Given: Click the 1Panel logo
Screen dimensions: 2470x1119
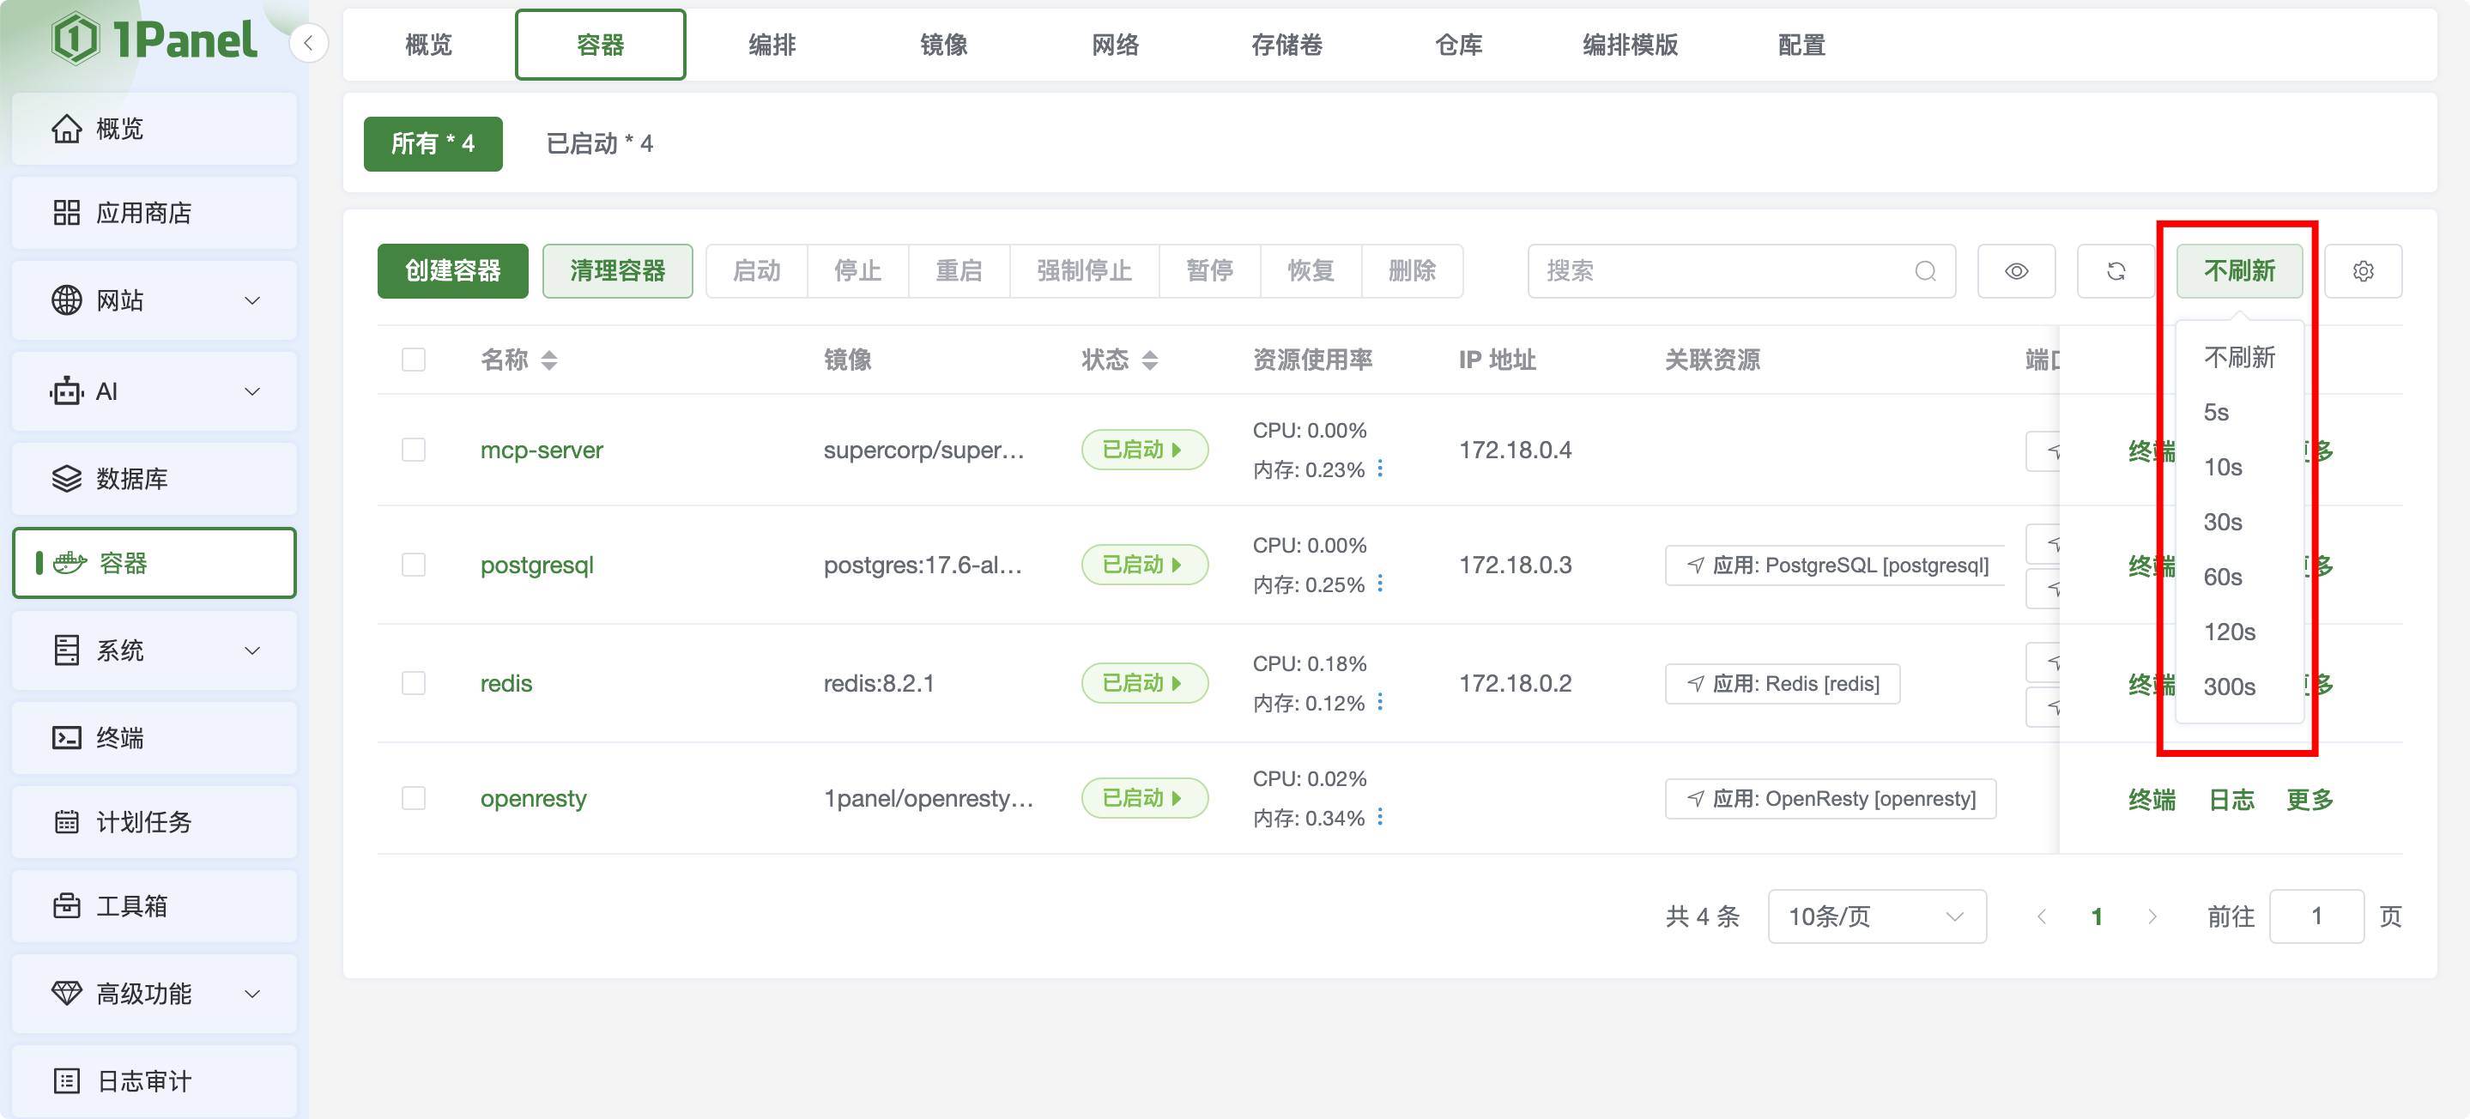Looking at the screenshot, I should [x=154, y=39].
